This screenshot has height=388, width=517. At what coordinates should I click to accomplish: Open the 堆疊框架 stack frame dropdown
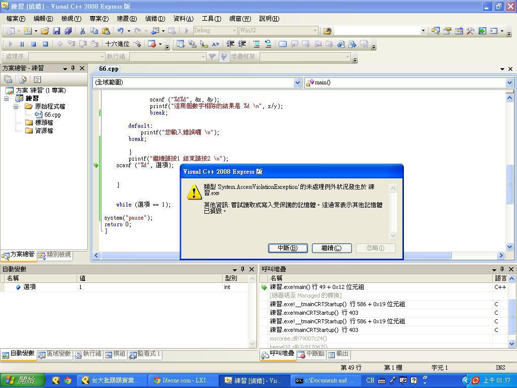347,57
